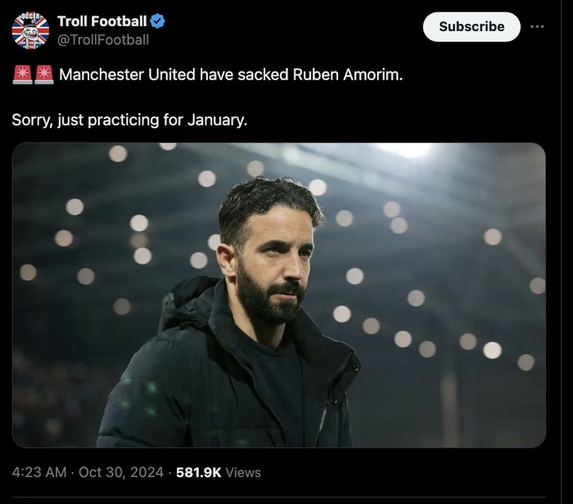The height and width of the screenshot is (504, 573).
Task: Click the second red siren emoji
Action: (43, 75)
